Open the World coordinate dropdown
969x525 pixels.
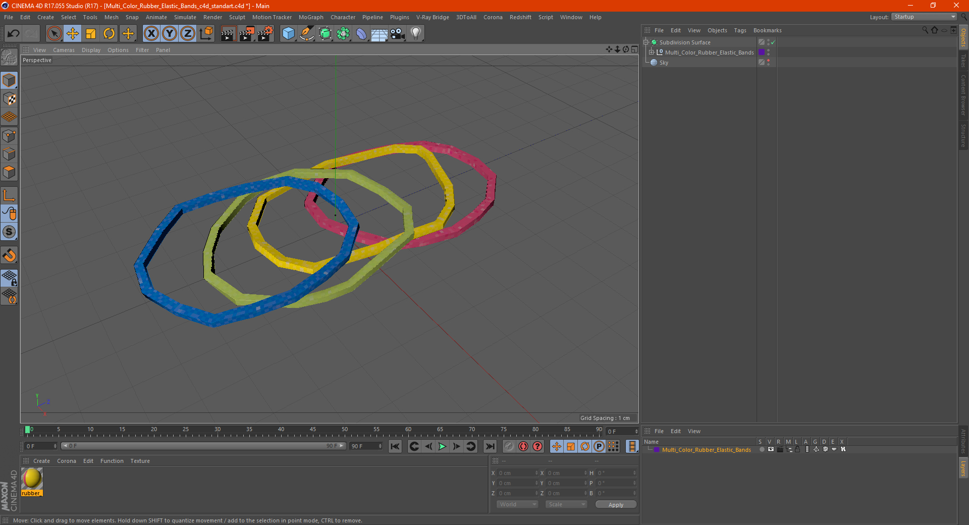point(517,504)
